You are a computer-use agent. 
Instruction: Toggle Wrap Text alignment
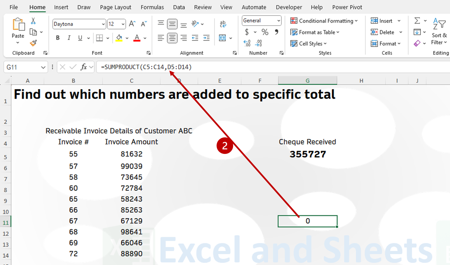click(x=222, y=24)
